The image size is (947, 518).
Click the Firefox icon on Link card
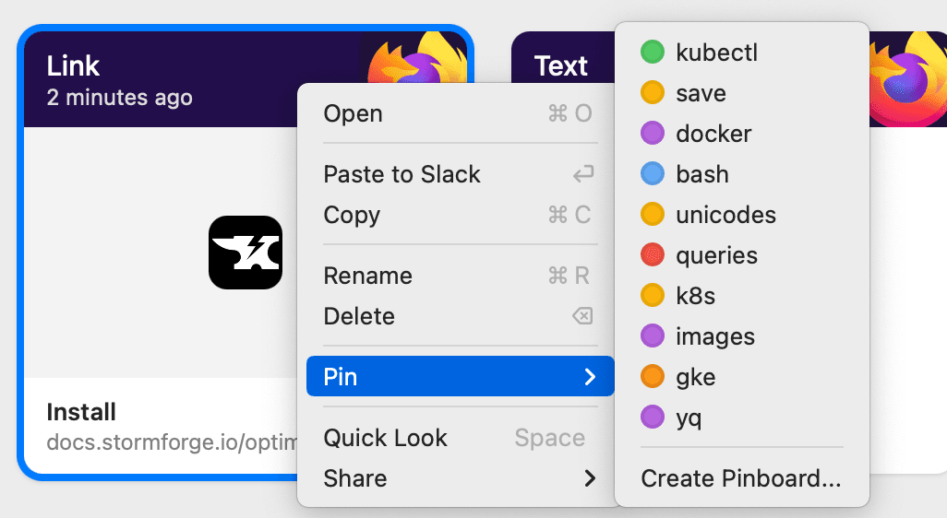[x=416, y=58]
